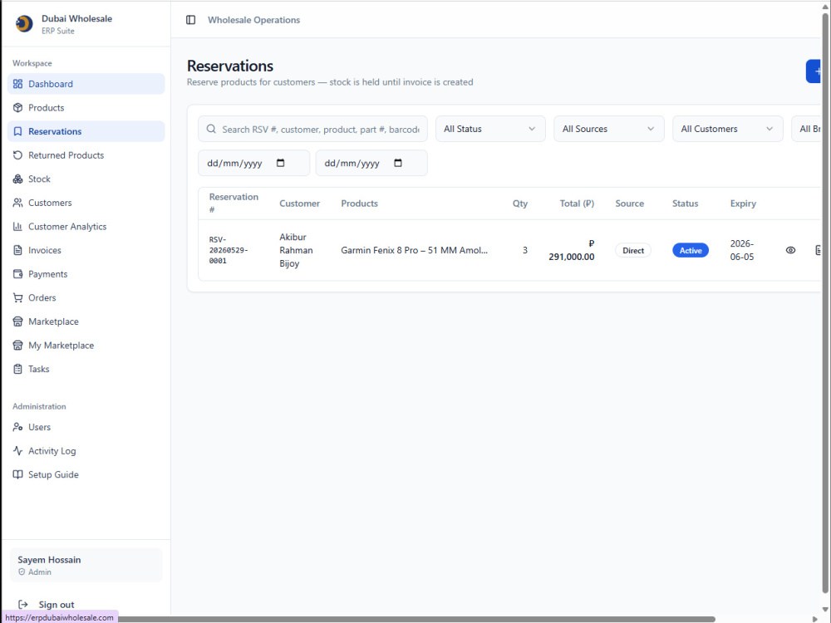
Task: Click the Setup Guide book icon
Action: [18, 474]
